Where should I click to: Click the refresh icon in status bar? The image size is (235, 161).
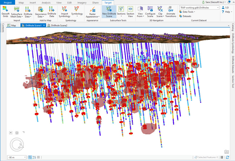pos(227,157)
